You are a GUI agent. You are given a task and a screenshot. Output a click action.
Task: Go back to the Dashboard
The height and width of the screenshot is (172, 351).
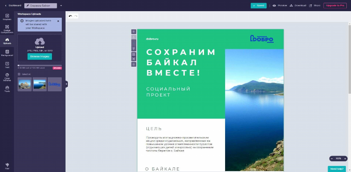(13, 6)
